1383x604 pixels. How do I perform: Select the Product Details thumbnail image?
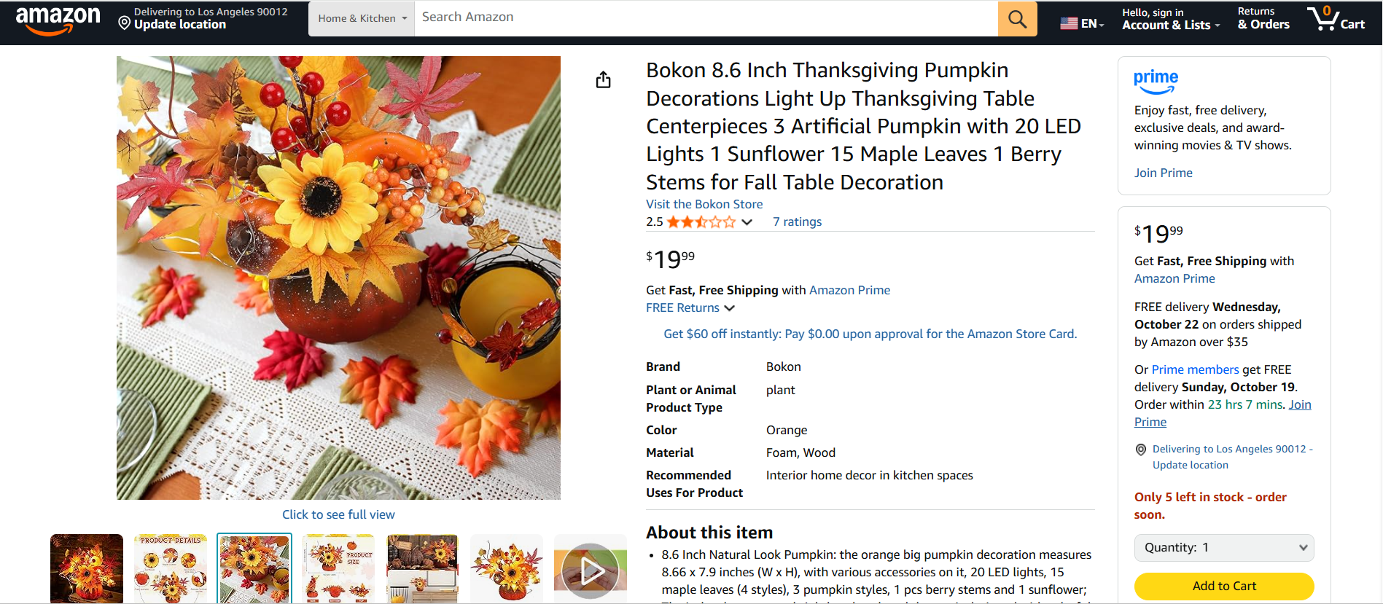[171, 569]
